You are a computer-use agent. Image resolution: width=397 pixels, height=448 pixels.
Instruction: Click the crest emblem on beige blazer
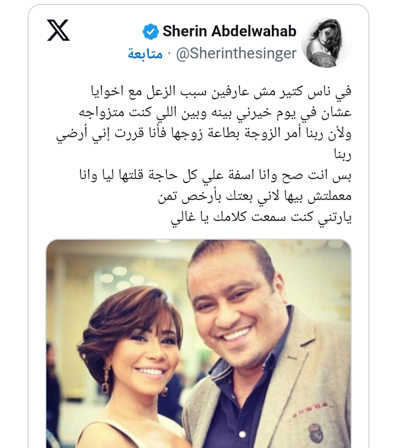pos(315,431)
